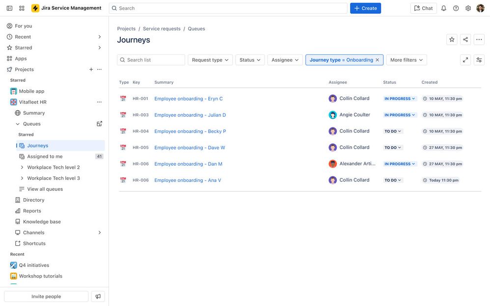Open the Summary page
Screen dimensions: 490x306
(34, 113)
